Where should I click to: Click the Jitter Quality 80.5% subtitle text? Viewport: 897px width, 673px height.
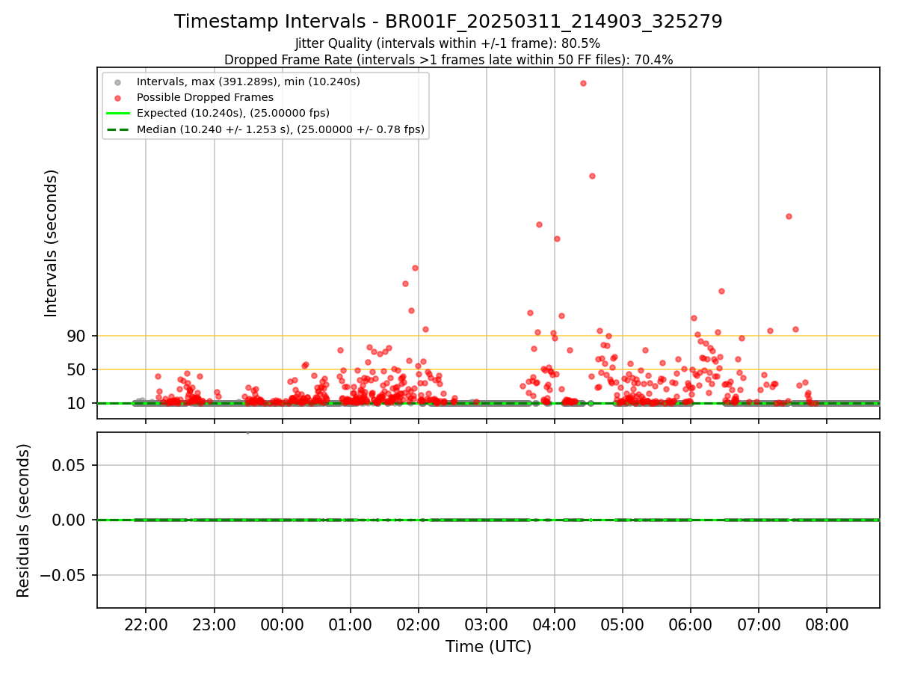pos(449,43)
